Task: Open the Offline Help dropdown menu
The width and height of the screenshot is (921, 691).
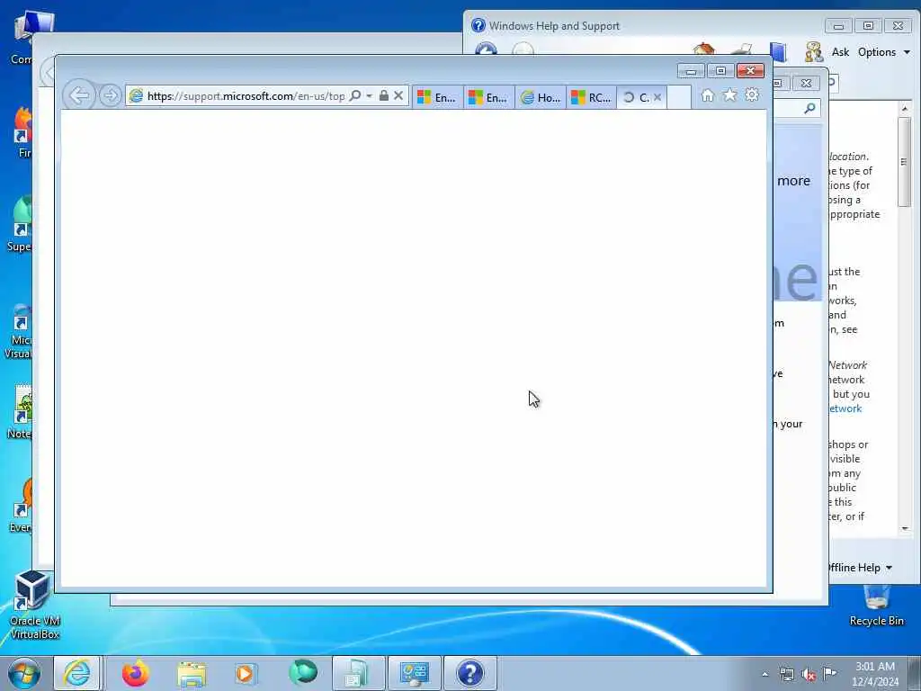Action: tap(860, 568)
